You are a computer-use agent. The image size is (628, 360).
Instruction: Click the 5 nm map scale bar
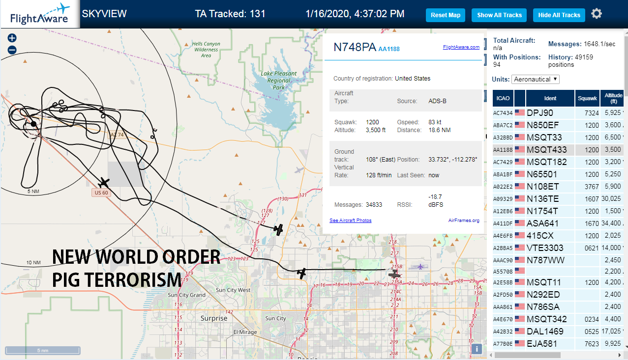[42, 351]
